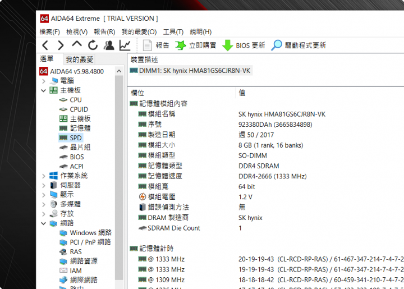Open the graph chart toolbar icon
404x289 pixels.
click(125, 45)
